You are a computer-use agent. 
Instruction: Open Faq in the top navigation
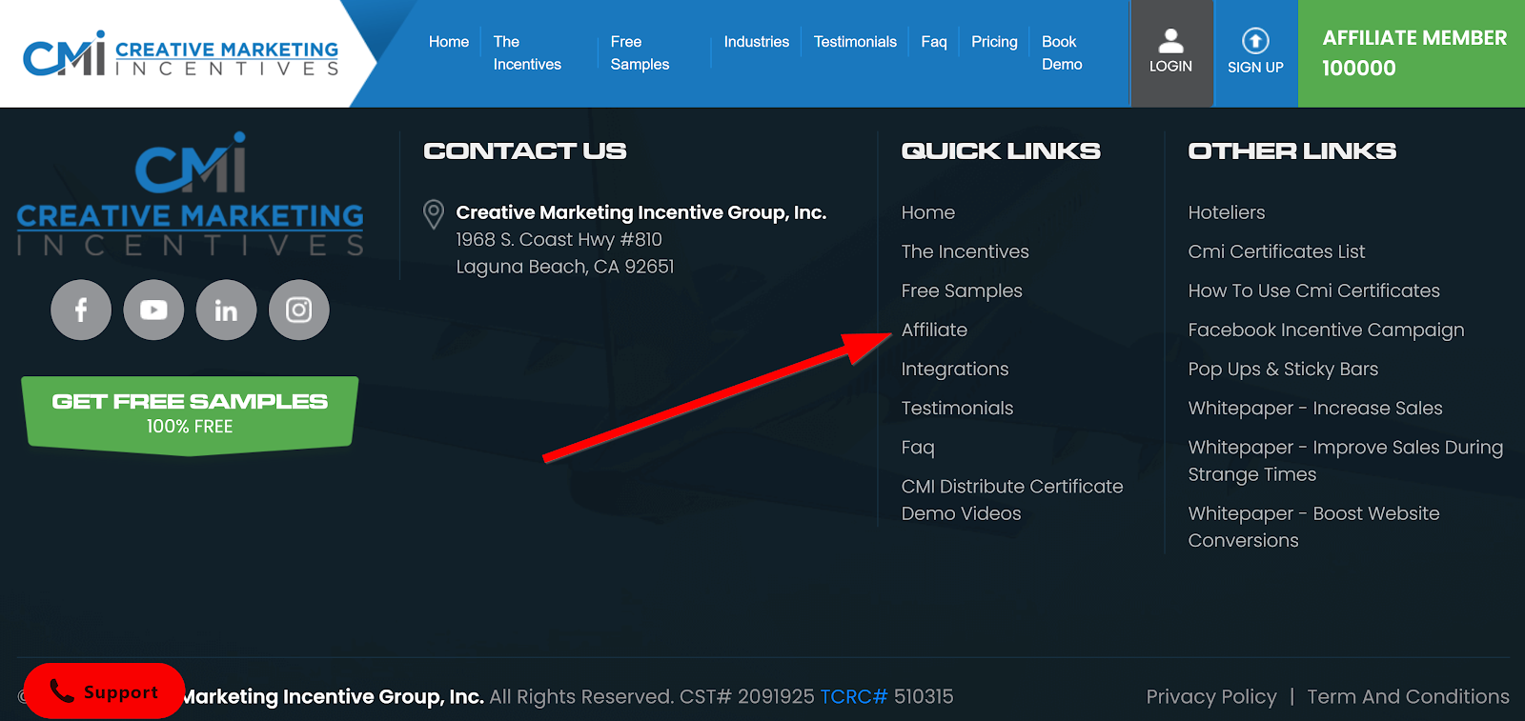click(x=934, y=42)
